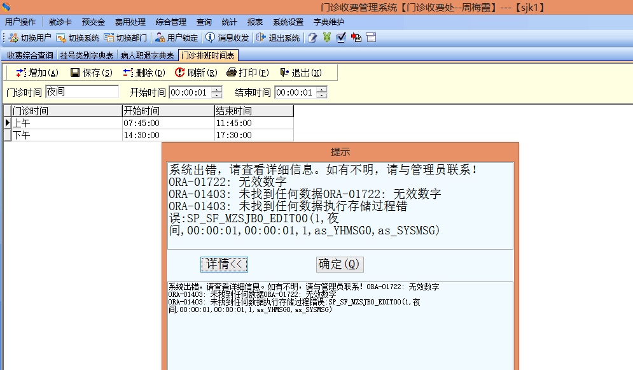Click the edit note pencil icon in toolbar
633x370 pixels.
[312, 38]
